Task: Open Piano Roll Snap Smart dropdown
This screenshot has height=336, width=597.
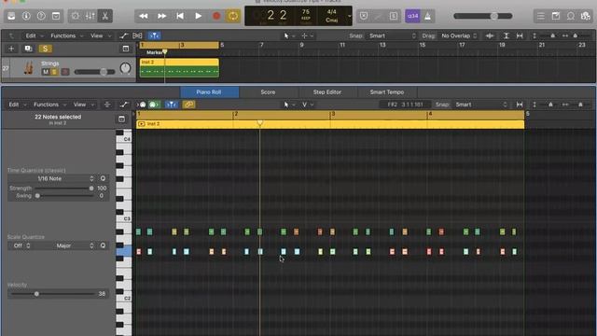Action: click(x=481, y=105)
